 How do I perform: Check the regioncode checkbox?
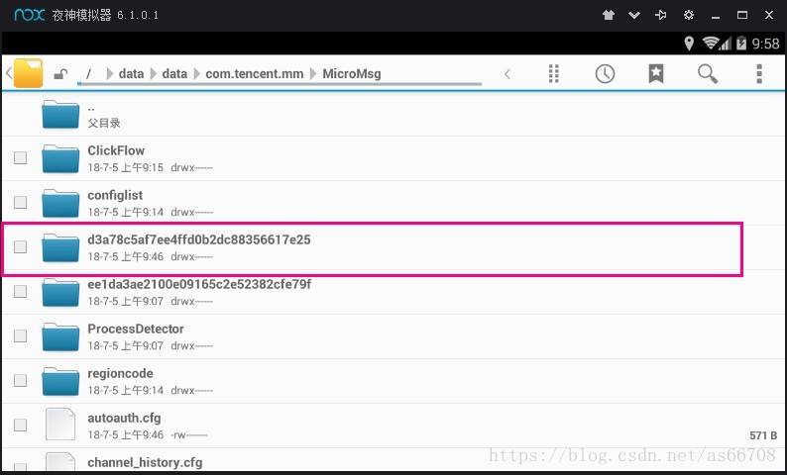20,380
